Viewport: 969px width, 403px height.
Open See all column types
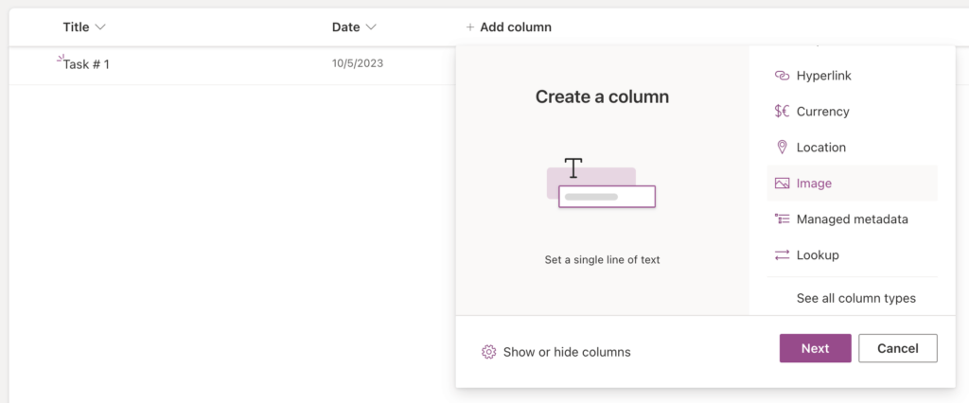(x=855, y=298)
